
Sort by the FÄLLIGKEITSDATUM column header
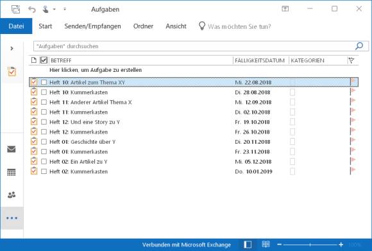coord(260,60)
